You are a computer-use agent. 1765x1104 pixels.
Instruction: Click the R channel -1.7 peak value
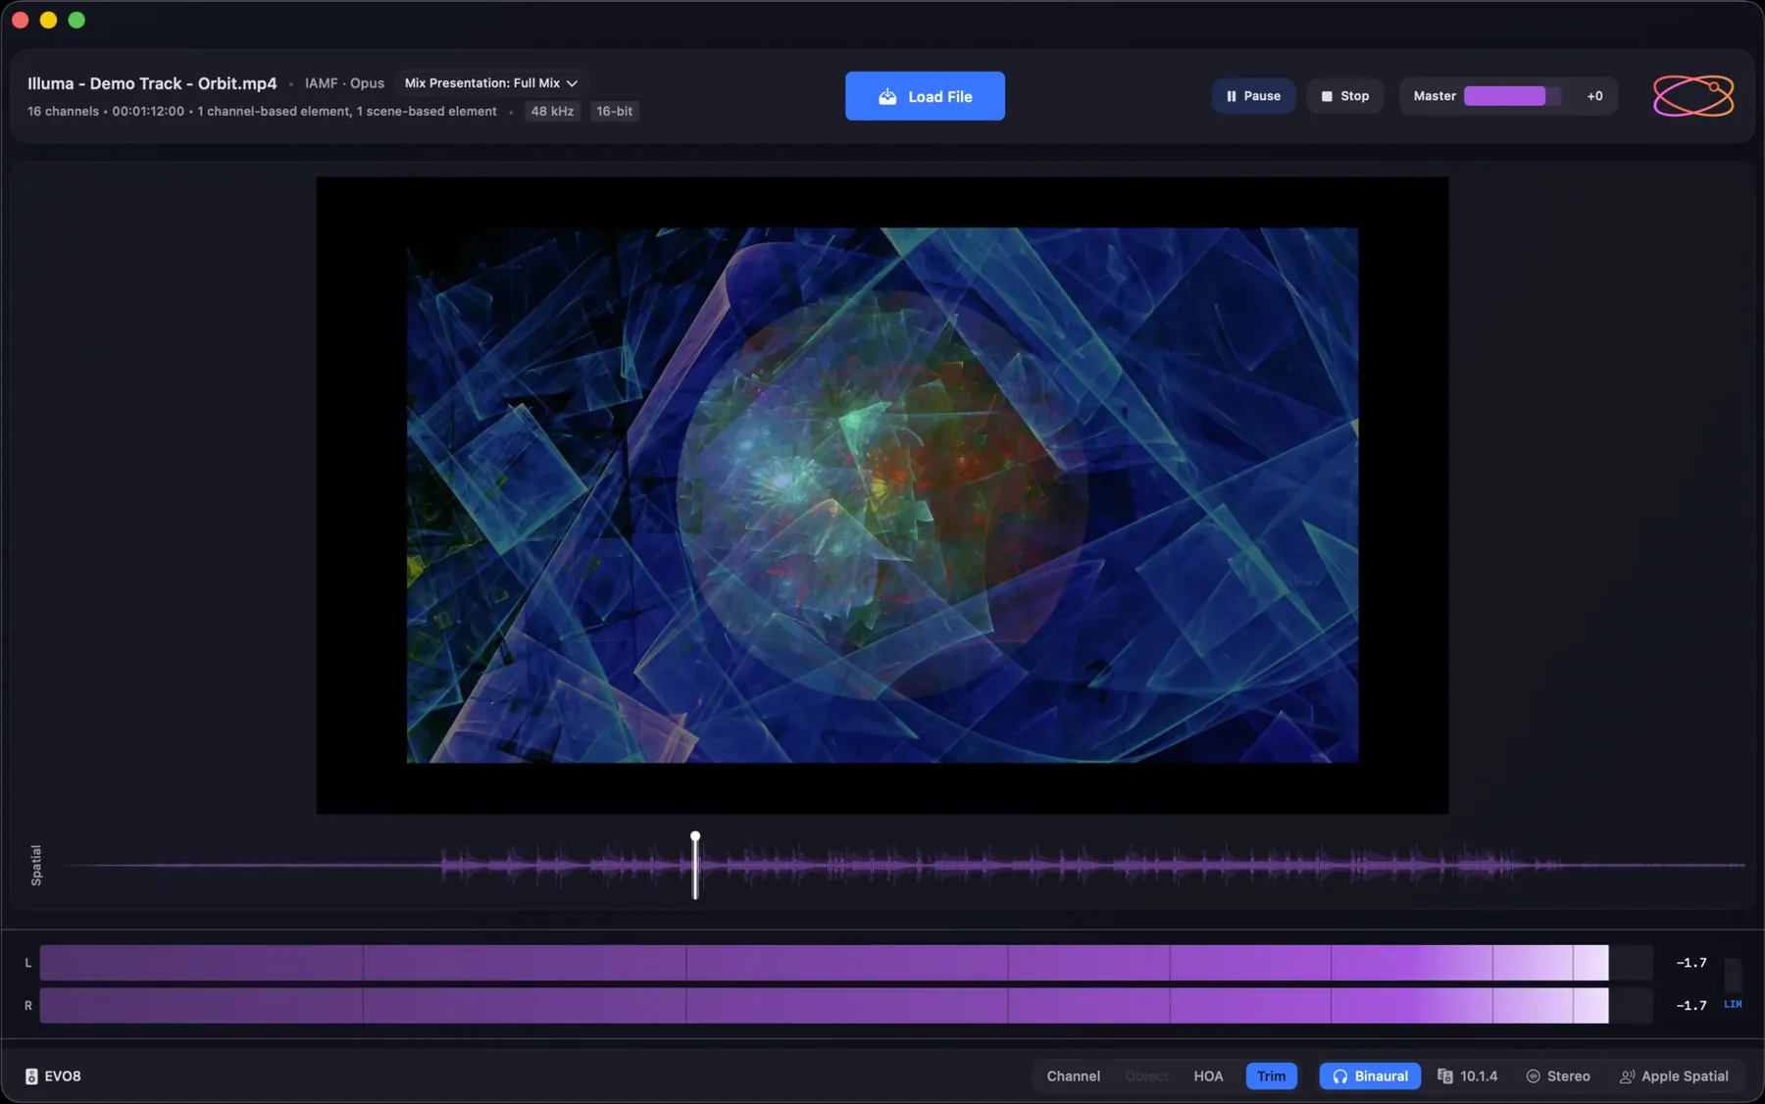tap(1691, 1006)
